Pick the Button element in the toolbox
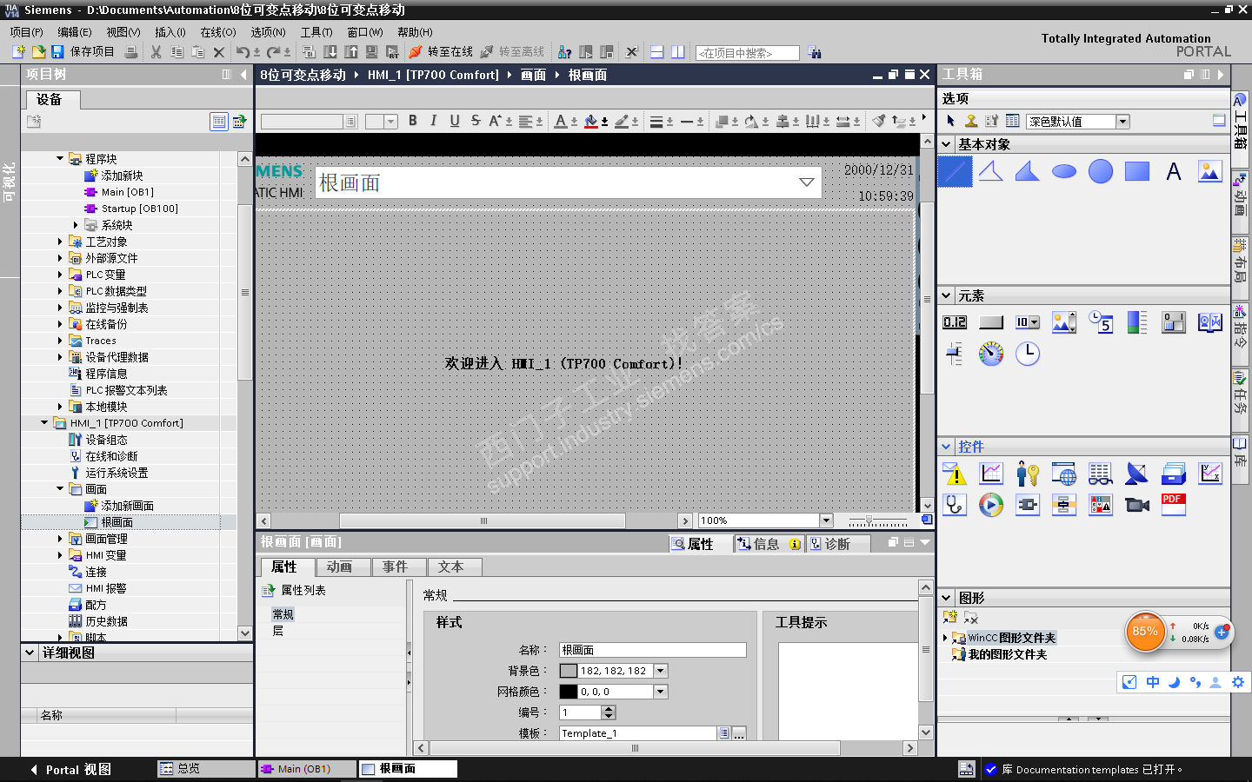The height and width of the screenshot is (782, 1252). pyautogui.click(x=991, y=322)
